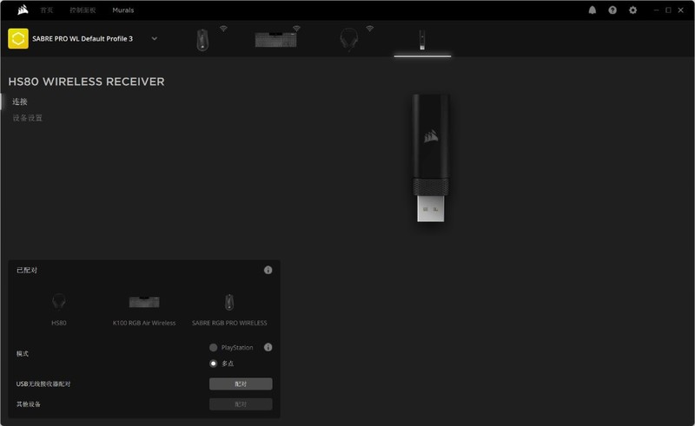Screen dimensions: 695x426
Task: Select the headset device in top bar
Action: click(x=349, y=39)
